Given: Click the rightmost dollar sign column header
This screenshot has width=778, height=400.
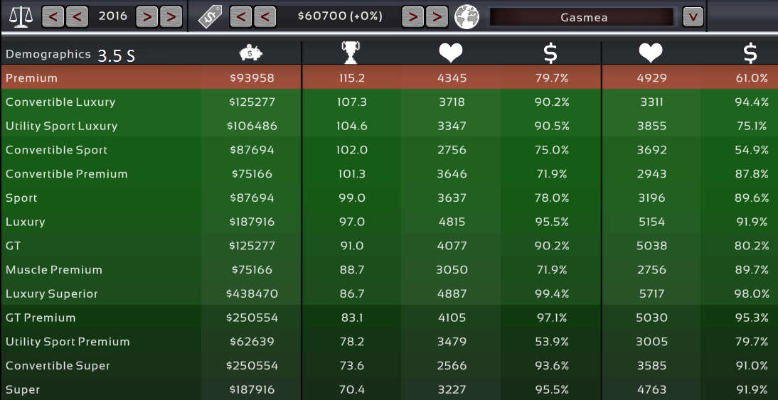Looking at the screenshot, I should click(x=750, y=53).
